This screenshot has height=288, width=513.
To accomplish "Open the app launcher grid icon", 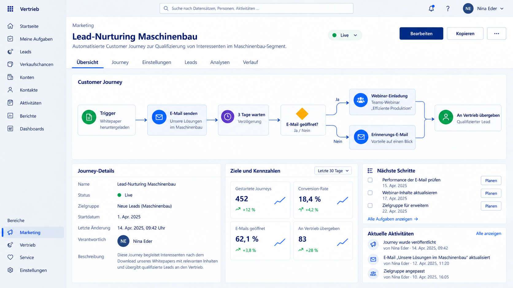I will [10, 9].
